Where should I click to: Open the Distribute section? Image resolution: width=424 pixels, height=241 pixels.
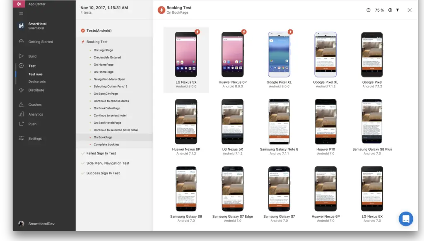[x=36, y=90]
